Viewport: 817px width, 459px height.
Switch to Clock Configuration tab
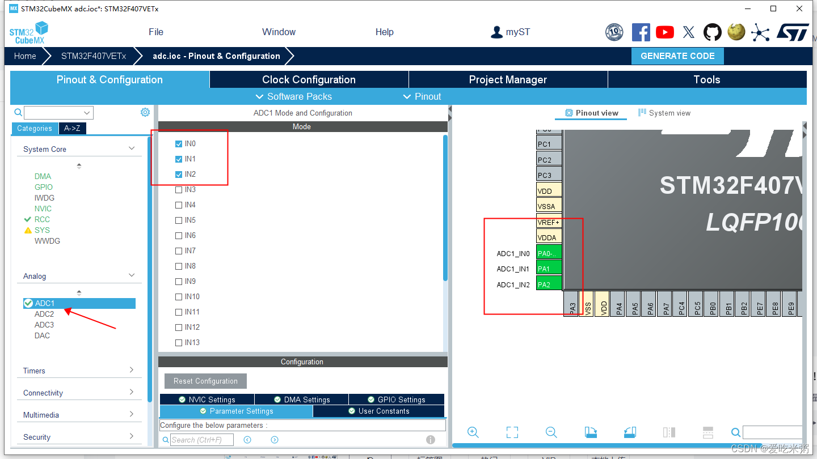[x=309, y=79]
